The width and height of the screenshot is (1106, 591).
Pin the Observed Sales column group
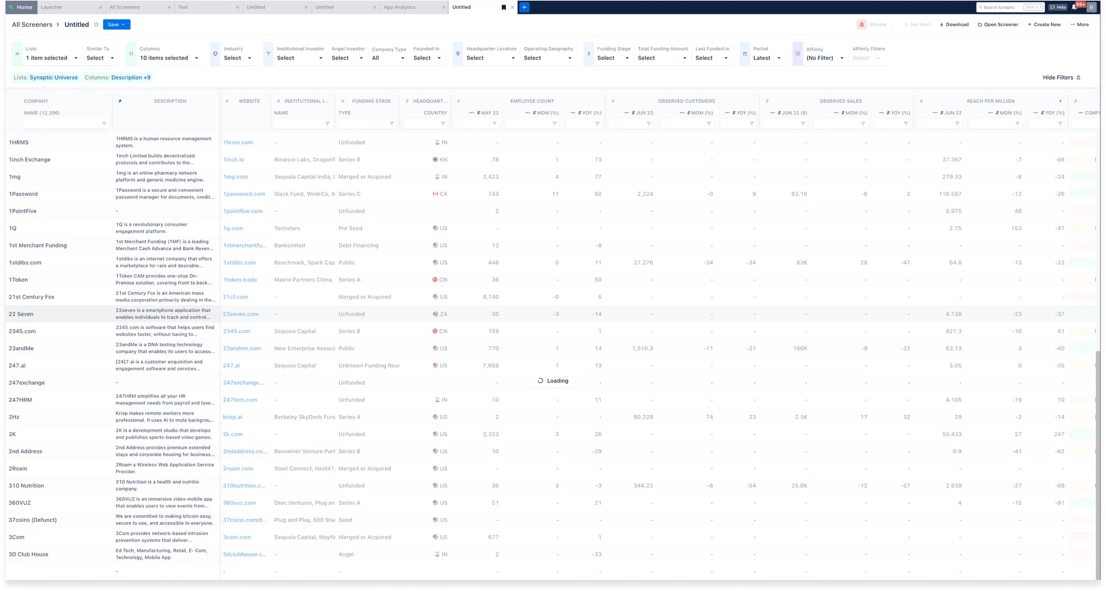(x=767, y=101)
